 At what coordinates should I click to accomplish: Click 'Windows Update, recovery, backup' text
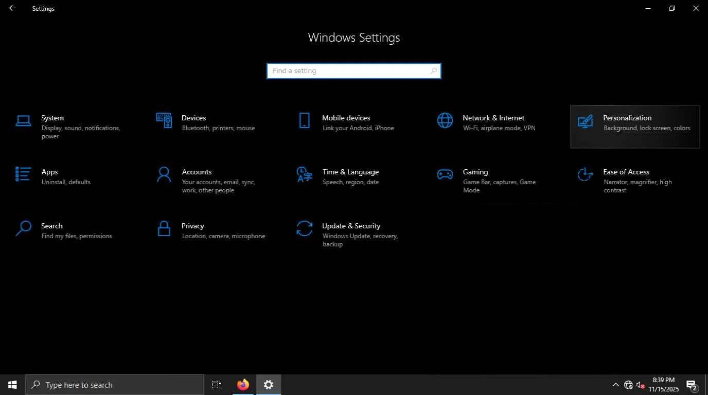coord(360,240)
